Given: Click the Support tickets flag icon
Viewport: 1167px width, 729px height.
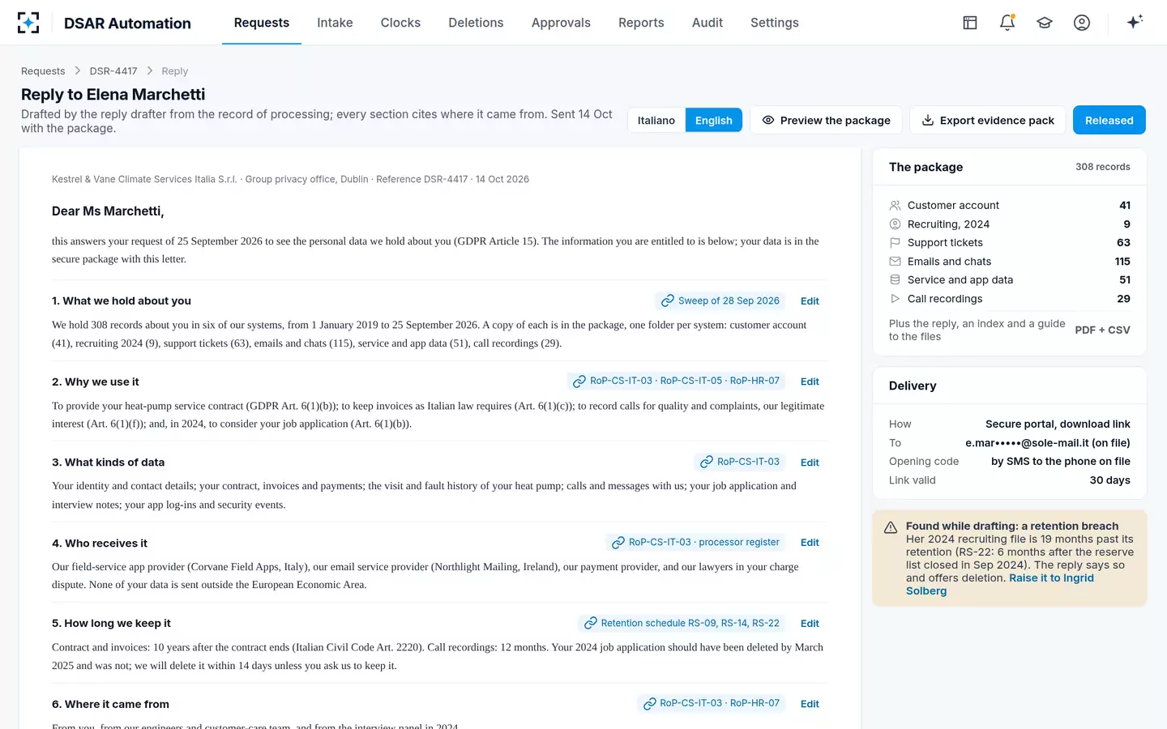Looking at the screenshot, I should pyautogui.click(x=895, y=243).
